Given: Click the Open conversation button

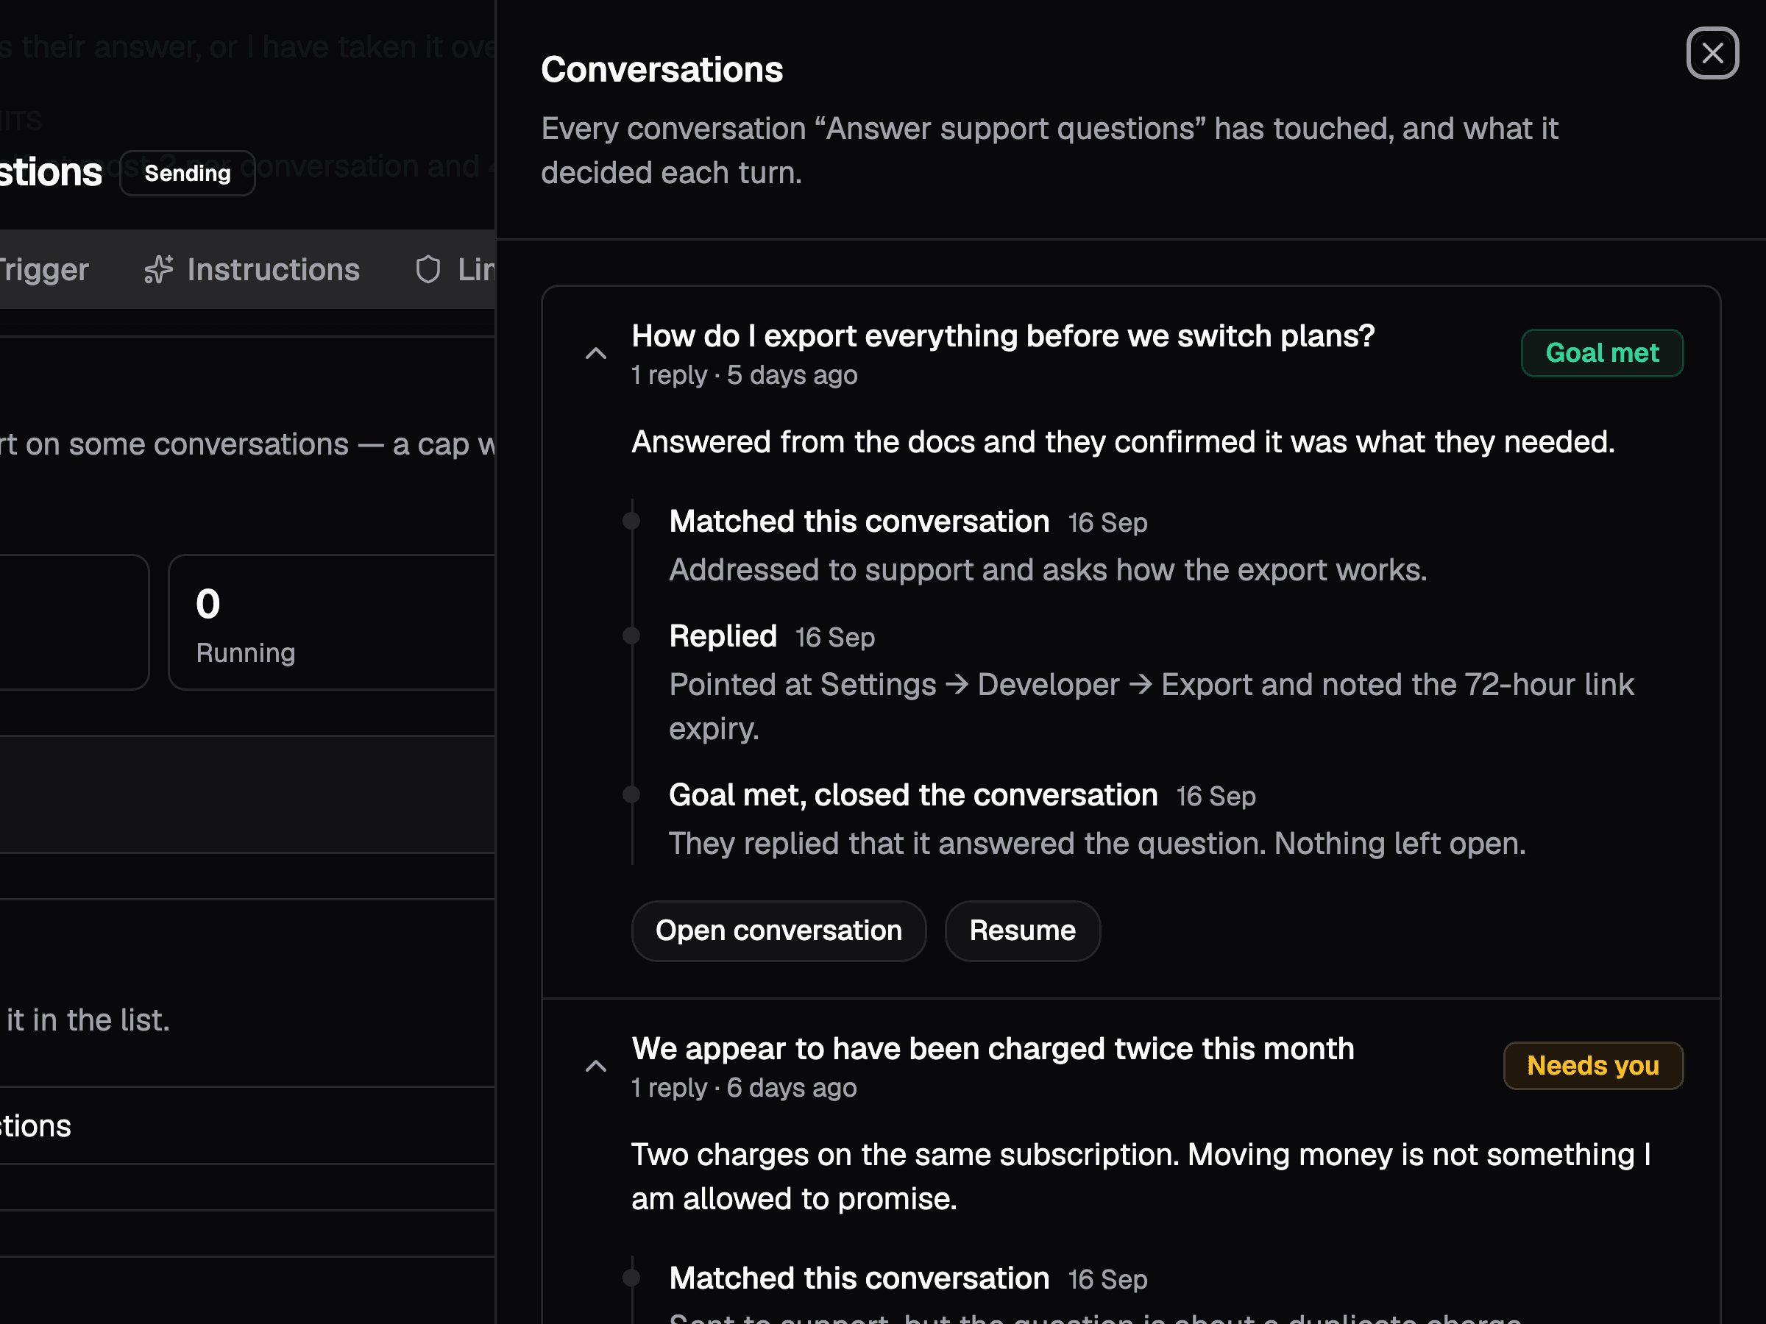Looking at the screenshot, I should click(x=779, y=930).
